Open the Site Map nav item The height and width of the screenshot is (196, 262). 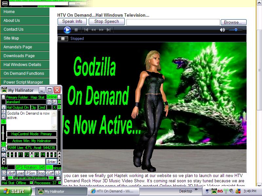tap(25, 38)
